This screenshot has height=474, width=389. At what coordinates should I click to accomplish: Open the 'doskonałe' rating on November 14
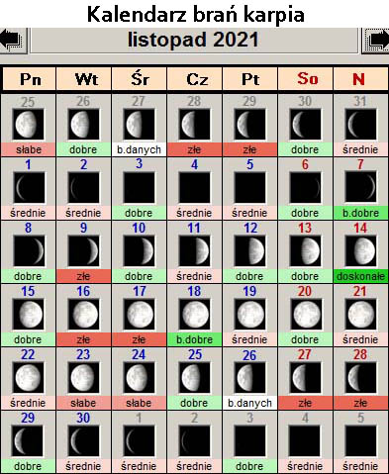click(x=360, y=276)
